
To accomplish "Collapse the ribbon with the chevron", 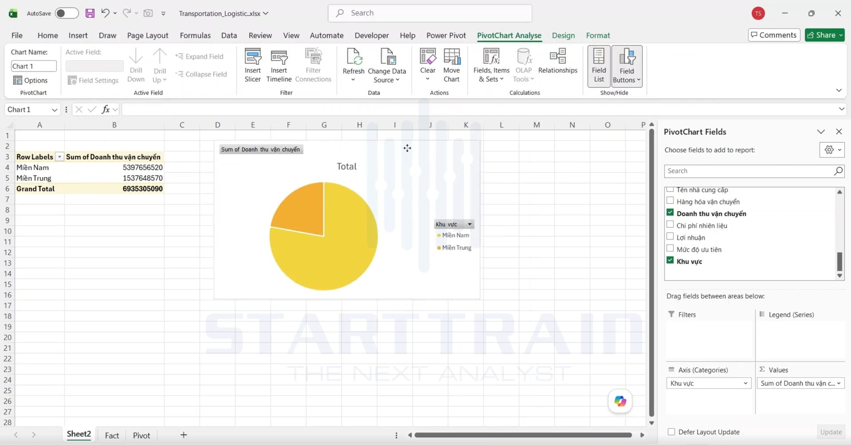I will pyautogui.click(x=839, y=90).
